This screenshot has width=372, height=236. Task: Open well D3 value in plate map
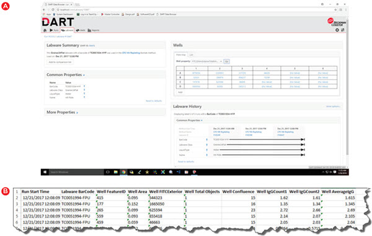242,87
